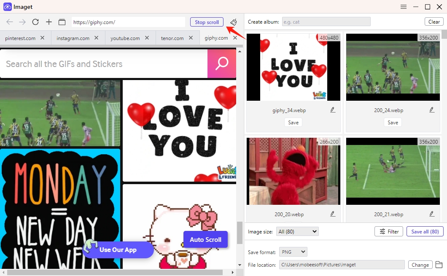Click the Create album name field

click(326, 21)
